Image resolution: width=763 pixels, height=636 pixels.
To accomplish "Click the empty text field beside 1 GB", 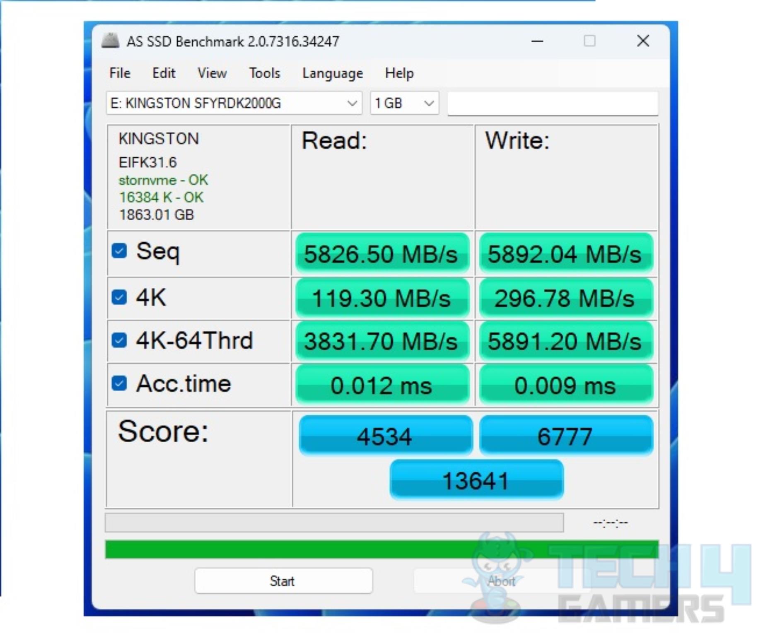I will pos(553,103).
